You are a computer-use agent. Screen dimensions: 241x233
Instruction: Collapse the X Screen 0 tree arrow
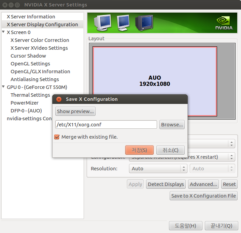click(3, 32)
